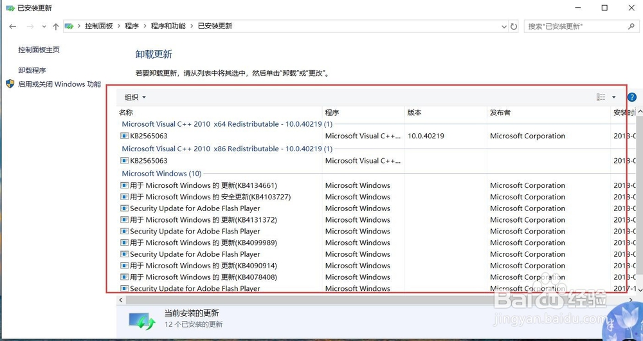Refresh the installed updates list
Image resolution: width=643 pixels, height=341 pixels.
[514, 26]
